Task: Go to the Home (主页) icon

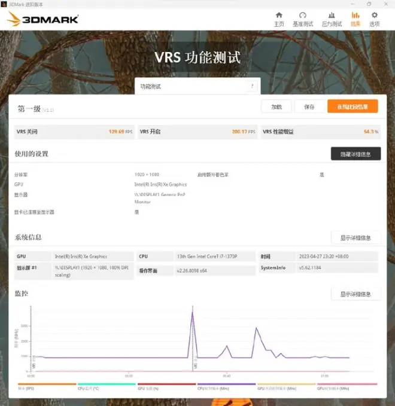Action: click(279, 19)
